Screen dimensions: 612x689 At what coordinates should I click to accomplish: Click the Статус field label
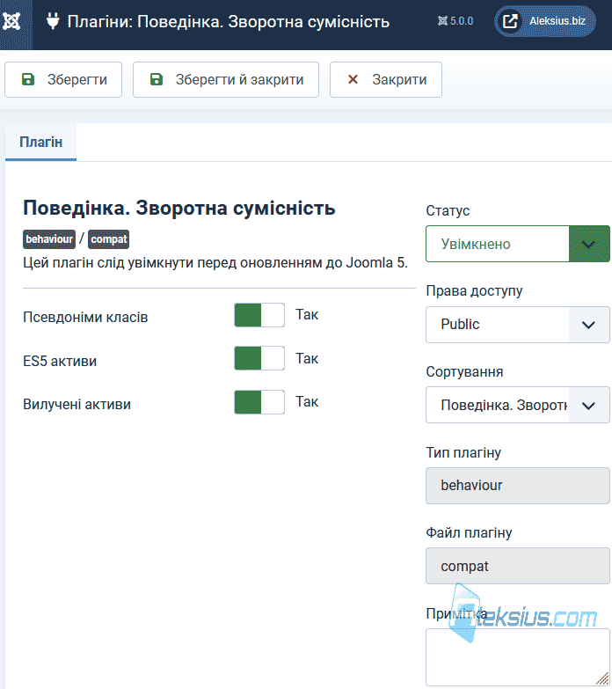(x=448, y=210)
